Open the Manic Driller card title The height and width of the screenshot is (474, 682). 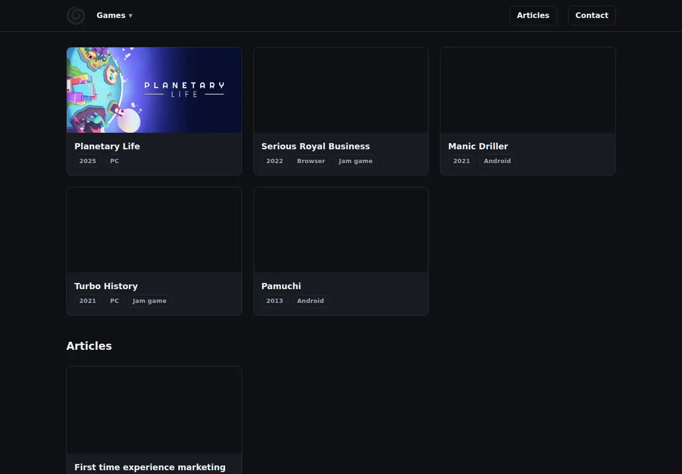[478, 146]
